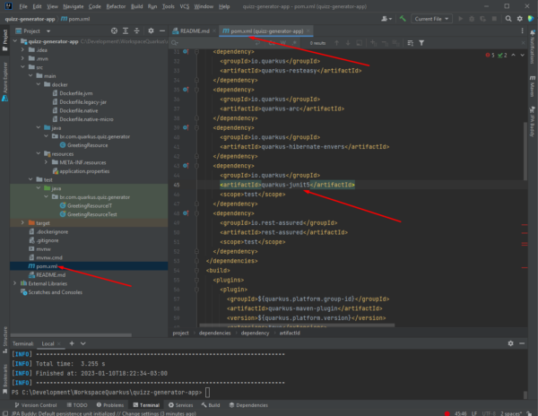Click the 'project' breadcrumb

(x=181, y=333)
